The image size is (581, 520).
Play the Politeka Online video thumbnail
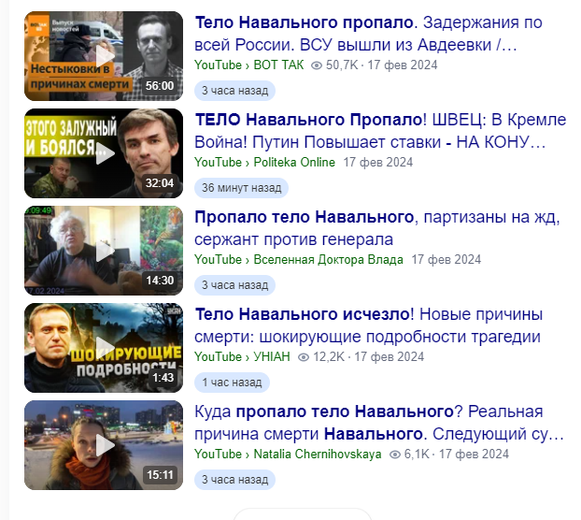pos(104,153)
